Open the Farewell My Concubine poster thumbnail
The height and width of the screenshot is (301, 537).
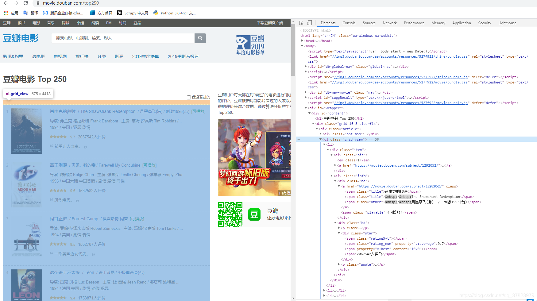click(x=27, y=185)
